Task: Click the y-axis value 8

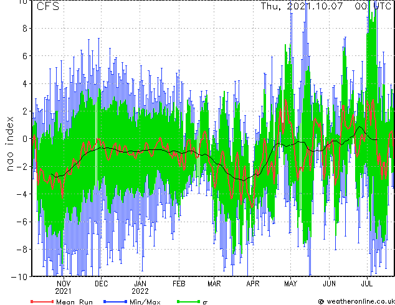Action: click(25, 29)
